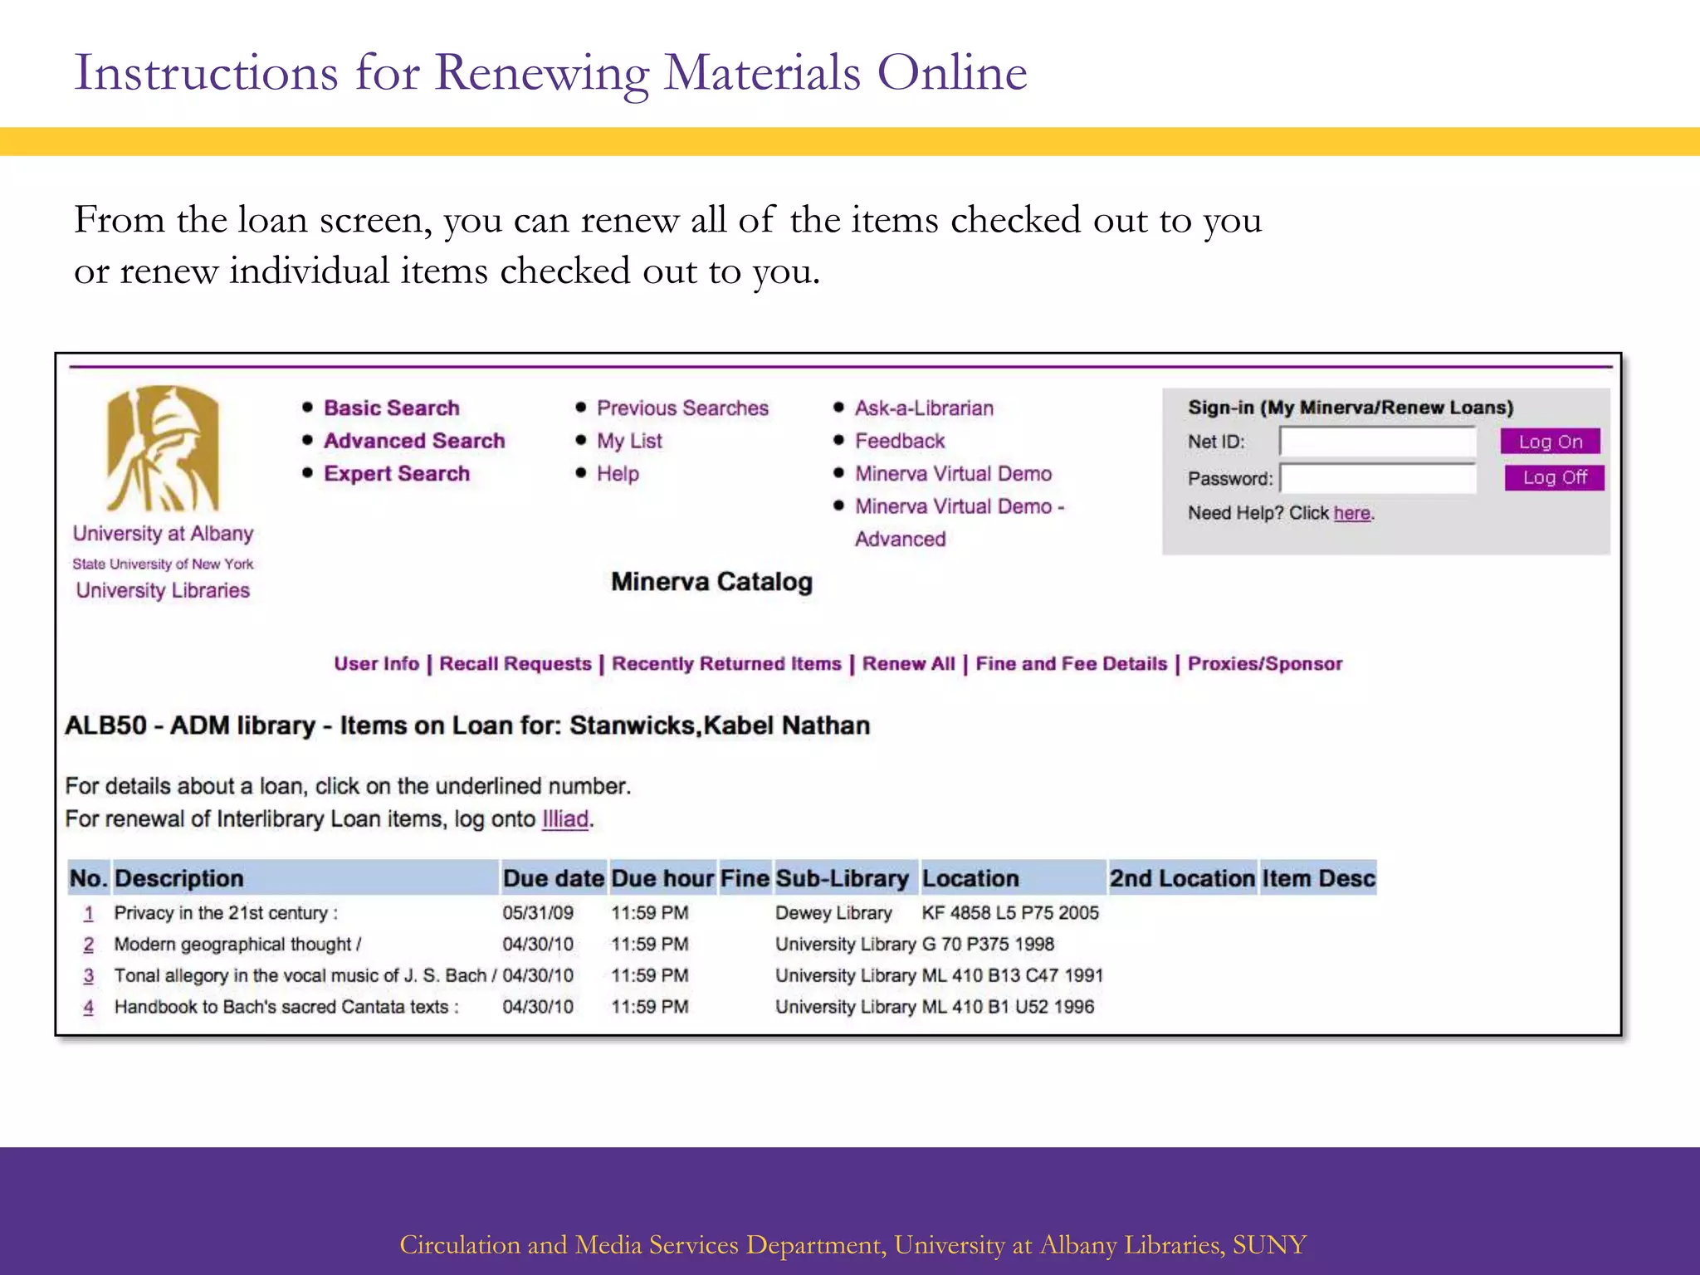Click in the Net ID field
This screenshot has width=1700, height=1275.
coord(1377,442)
